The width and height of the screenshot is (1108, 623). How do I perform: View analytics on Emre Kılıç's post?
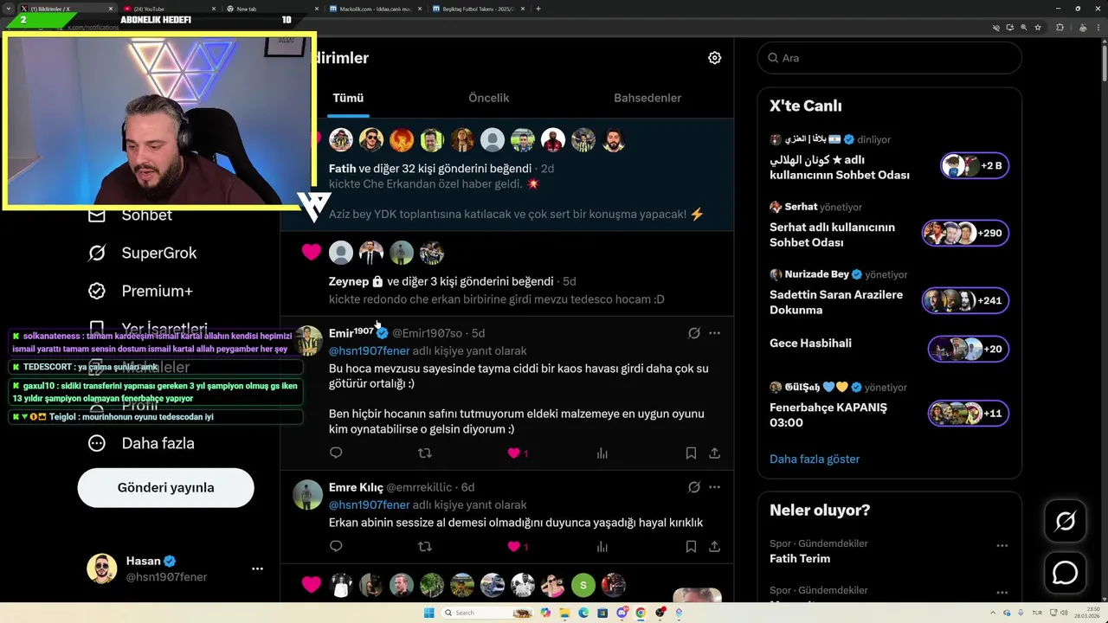(x=602, y=546)
